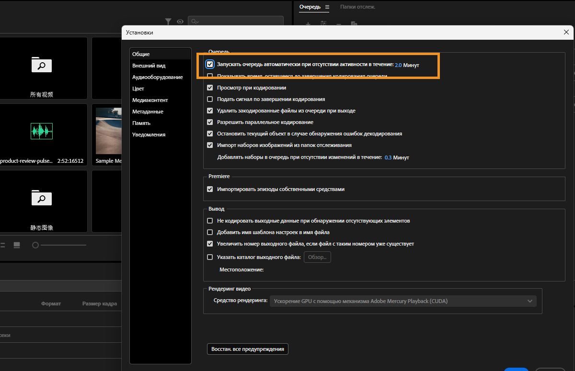Click the Местоположение label

click(x=241, y=270)
